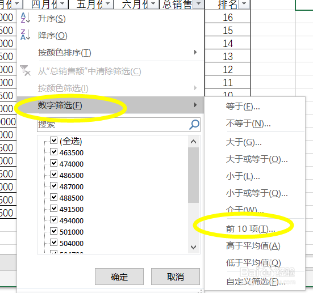Screen dimensions: 313x293
Task: Click the descending Z-A sort icon
Action: pos(26,35)
